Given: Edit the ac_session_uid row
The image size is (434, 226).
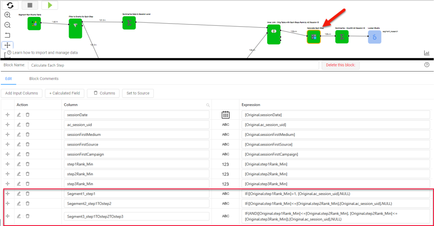Looking at the screenshot, I should [19, 124].
